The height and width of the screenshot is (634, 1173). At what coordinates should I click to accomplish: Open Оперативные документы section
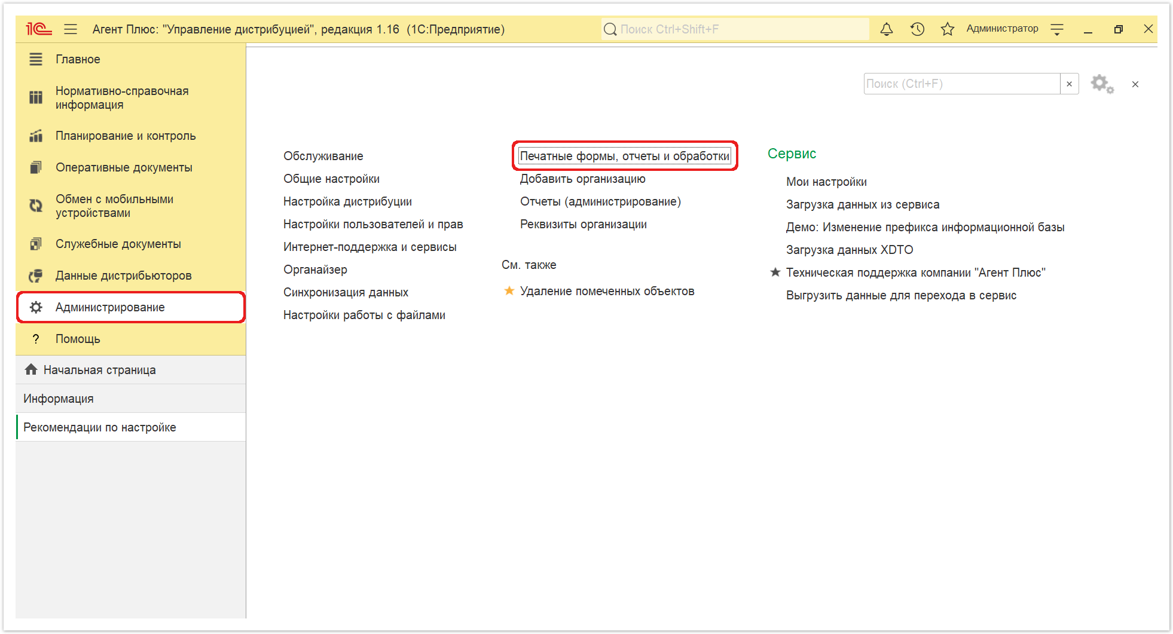click(130, 167)
